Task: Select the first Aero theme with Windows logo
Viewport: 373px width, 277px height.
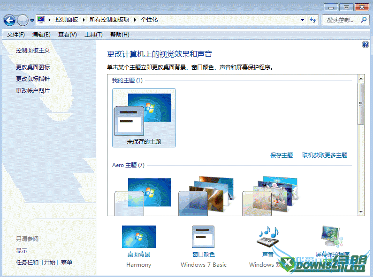Action: pos(143,197)
